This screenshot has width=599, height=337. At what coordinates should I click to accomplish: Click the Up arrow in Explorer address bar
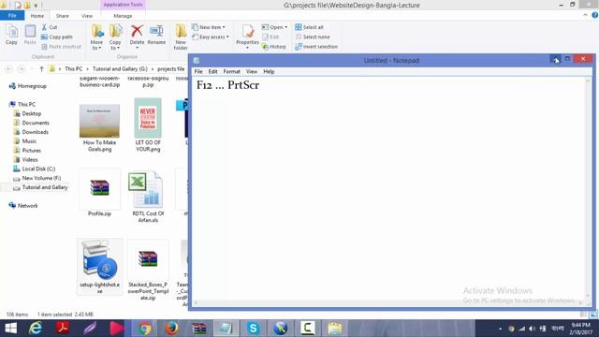pos(41,68)
